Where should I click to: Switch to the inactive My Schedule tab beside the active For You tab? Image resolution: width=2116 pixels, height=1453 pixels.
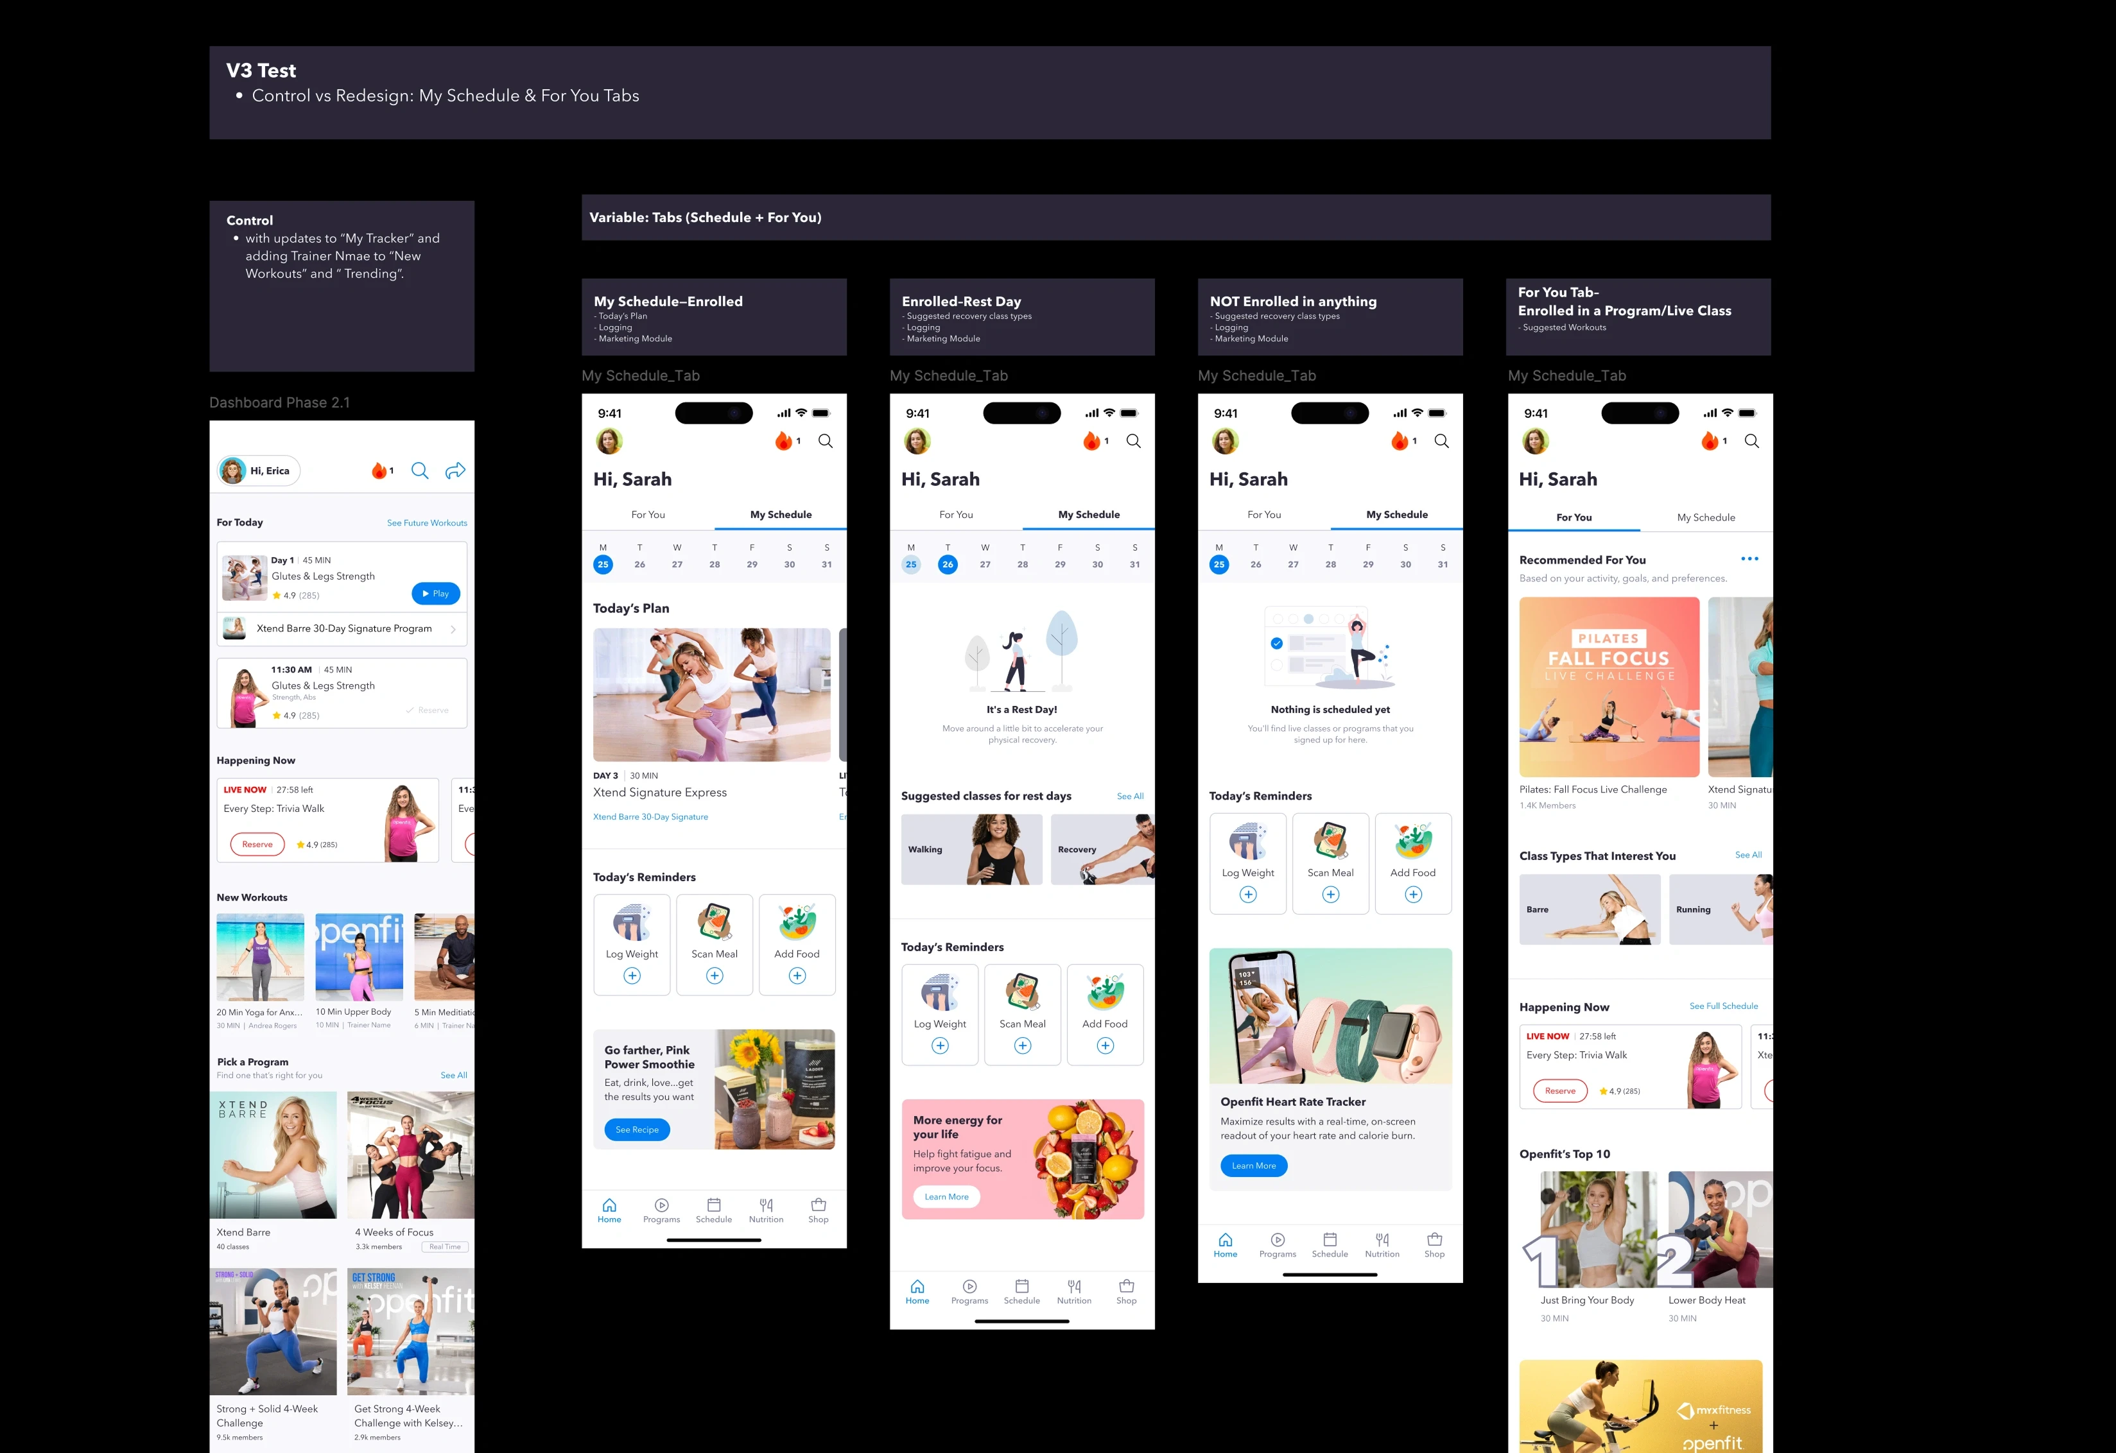pos(1705,517)
